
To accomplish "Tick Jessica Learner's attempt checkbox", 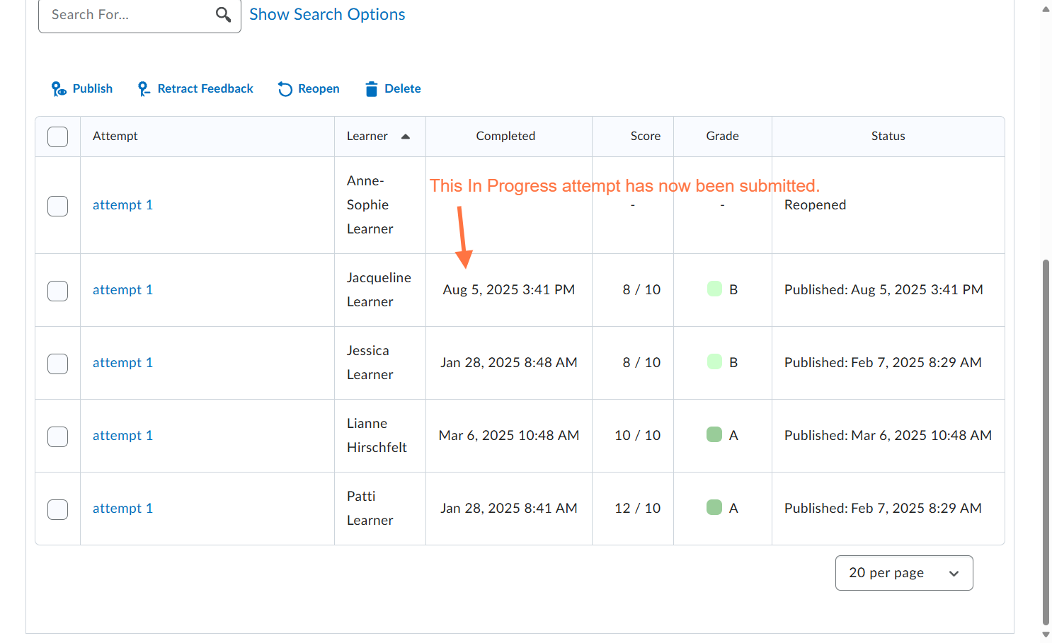I will (x=57, y=364).
